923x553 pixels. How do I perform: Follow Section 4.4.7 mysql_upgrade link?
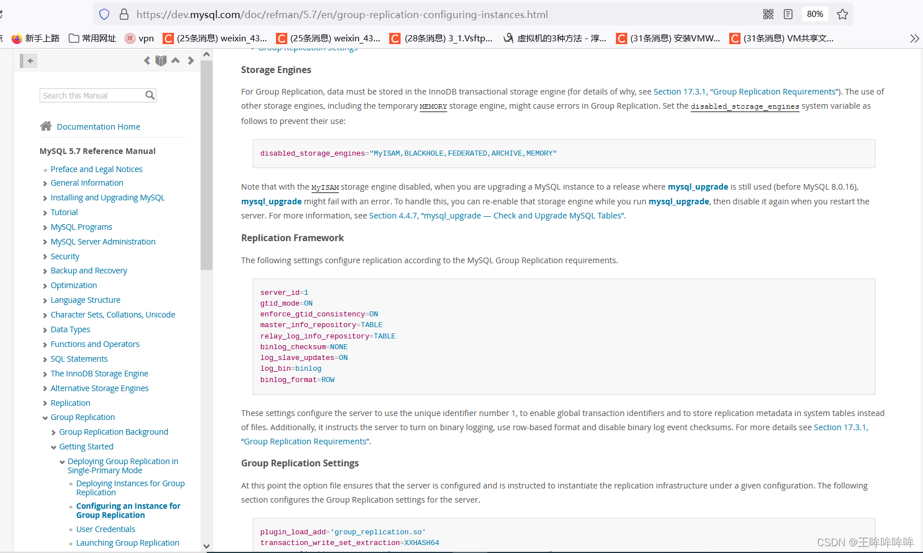tap(496, 216)
